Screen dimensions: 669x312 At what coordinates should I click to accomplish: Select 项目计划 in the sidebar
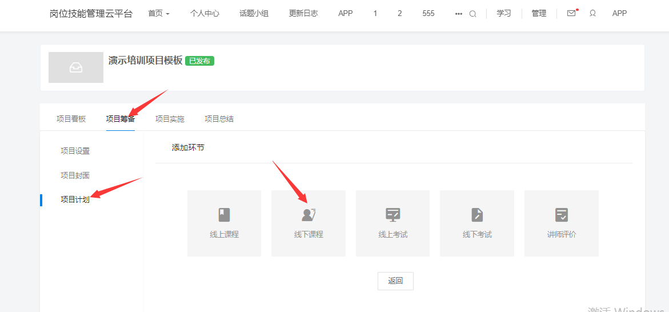pyautogui.click(x=75, y=199)
